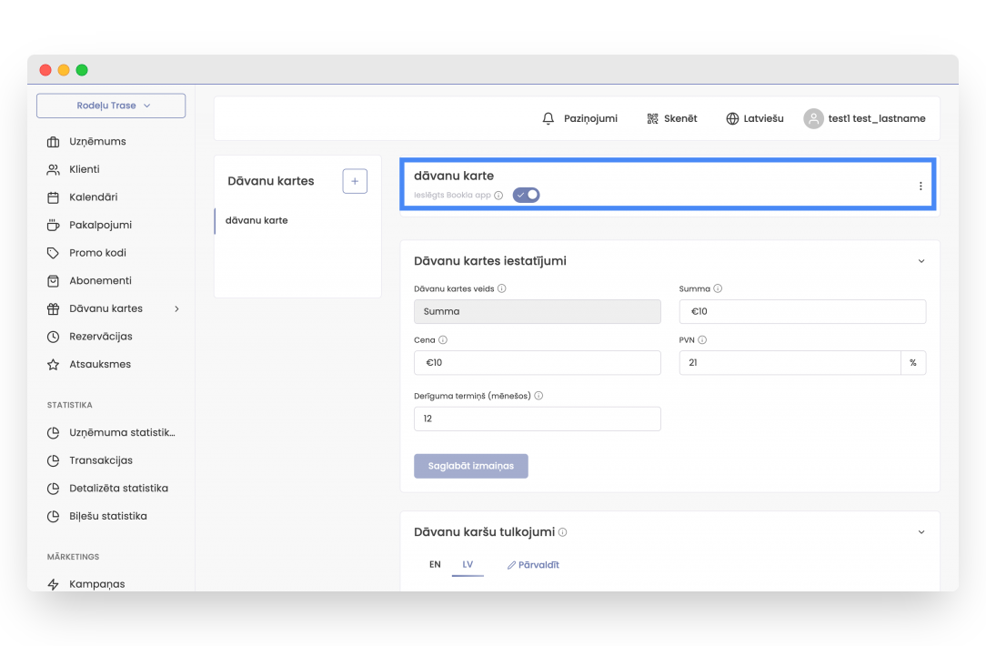Image resolution: width=986 pixels, height=646 pixels.
Task: Open the Rodeļu Trase company dropdown
Action: tap(111, 106)
